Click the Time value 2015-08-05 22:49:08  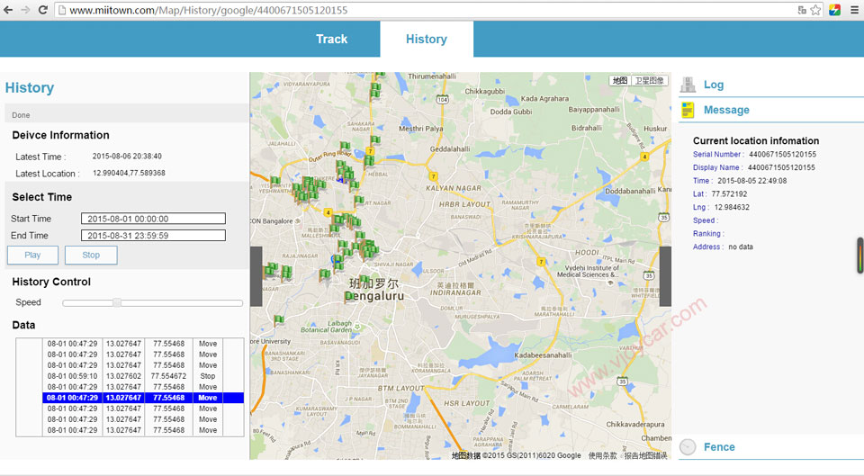coord(752,181)
